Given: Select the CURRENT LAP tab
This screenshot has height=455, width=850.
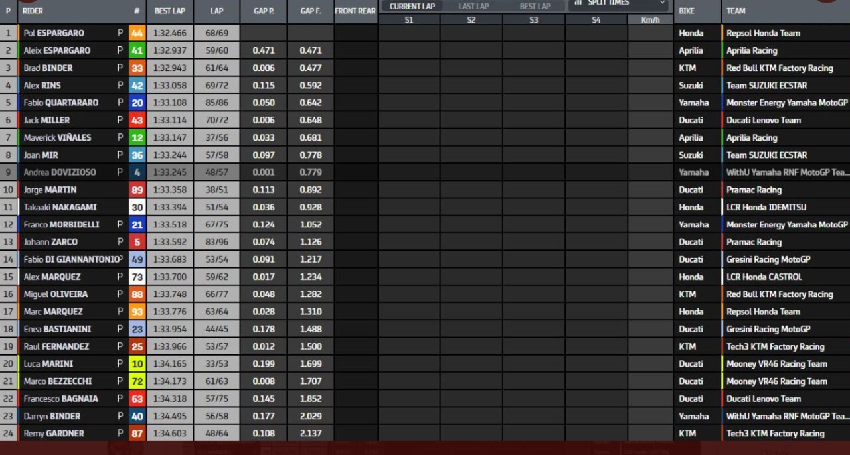Looking at the screenshot, I should [412, 6].
